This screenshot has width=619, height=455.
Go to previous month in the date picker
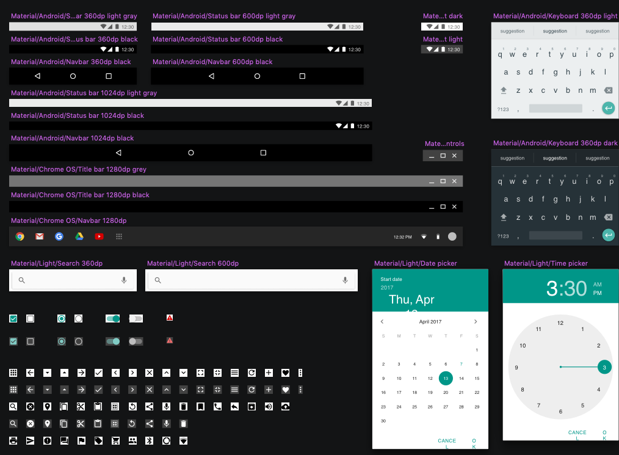(x=382, y=322)
